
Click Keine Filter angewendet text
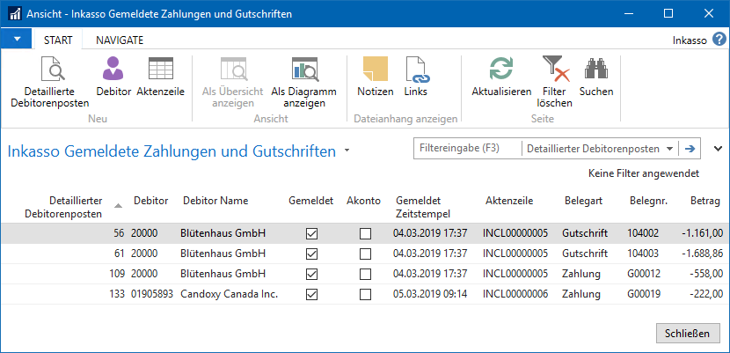pos(644,173)
